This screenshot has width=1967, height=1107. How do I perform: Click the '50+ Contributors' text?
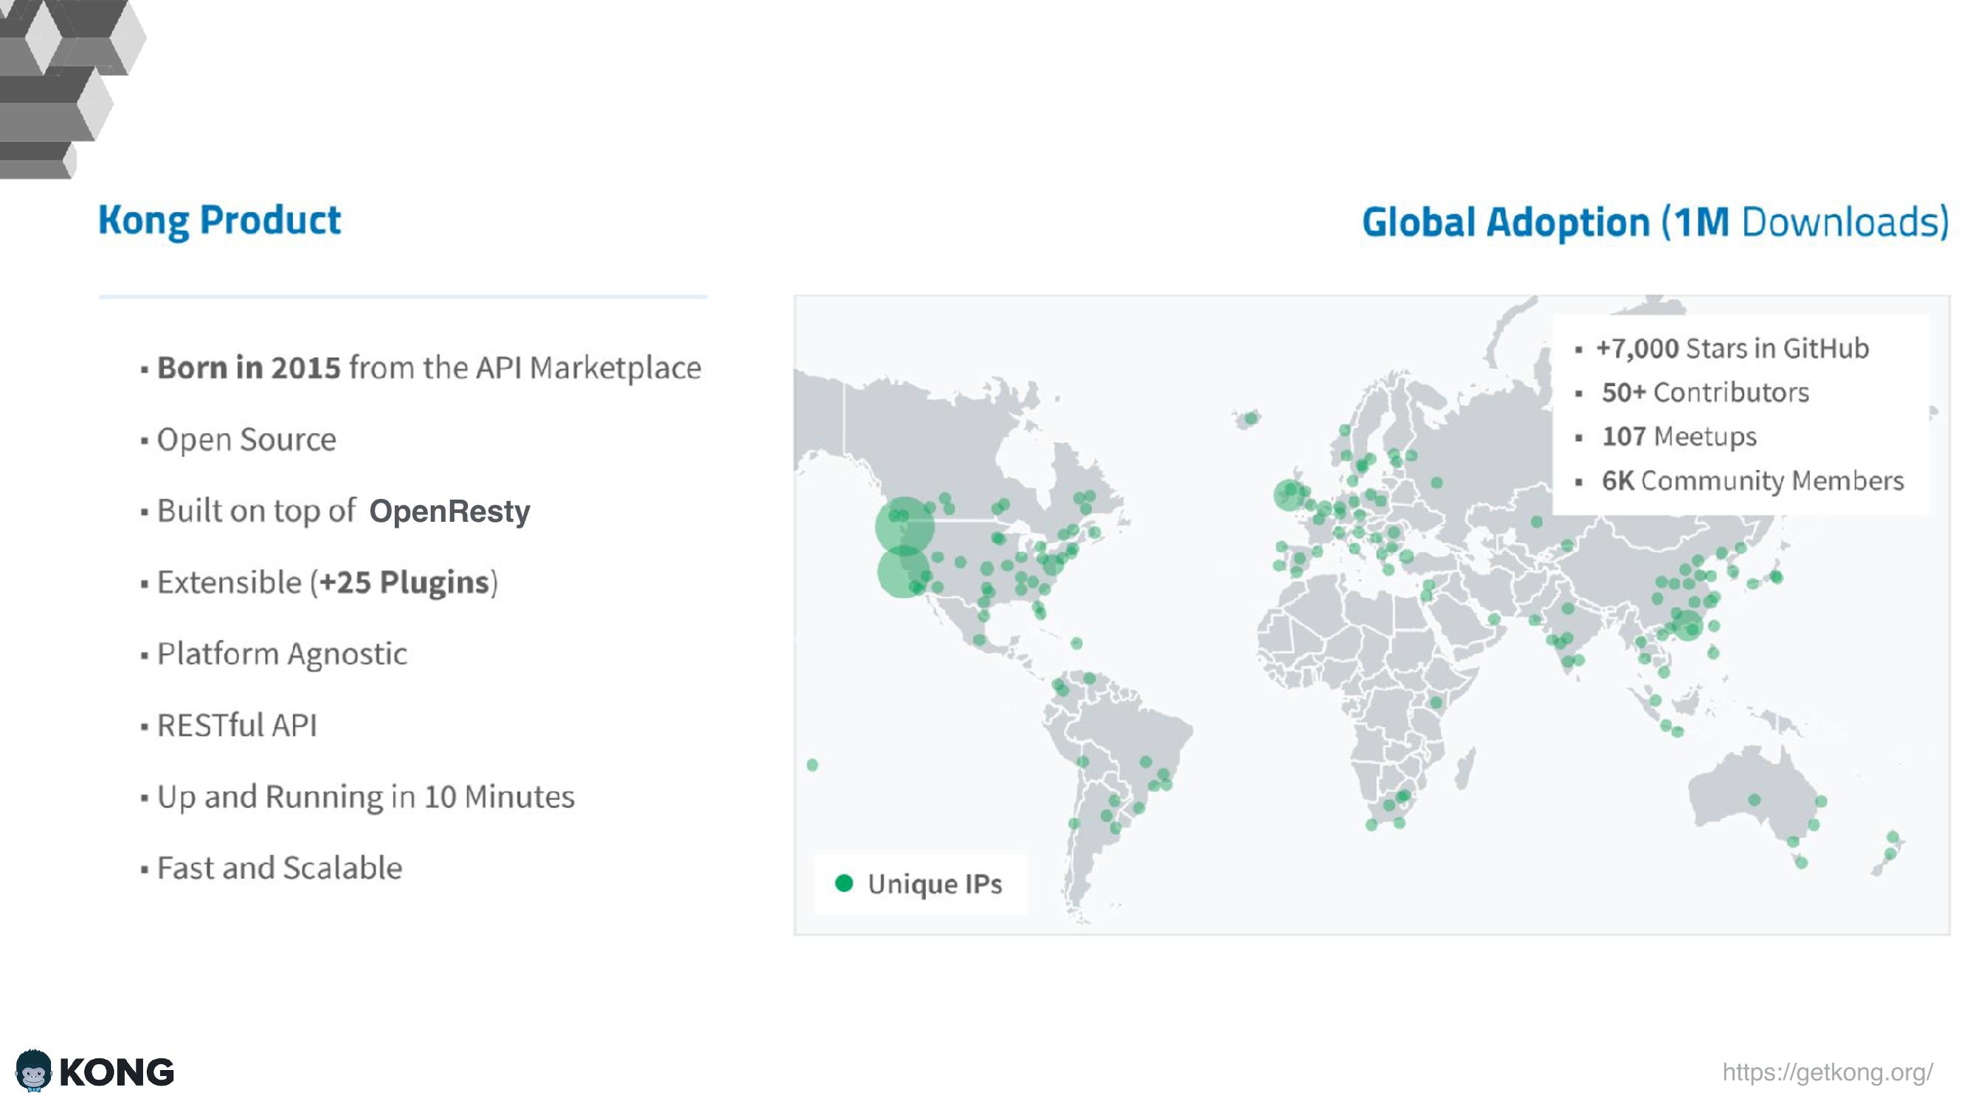click(1706, 393)
